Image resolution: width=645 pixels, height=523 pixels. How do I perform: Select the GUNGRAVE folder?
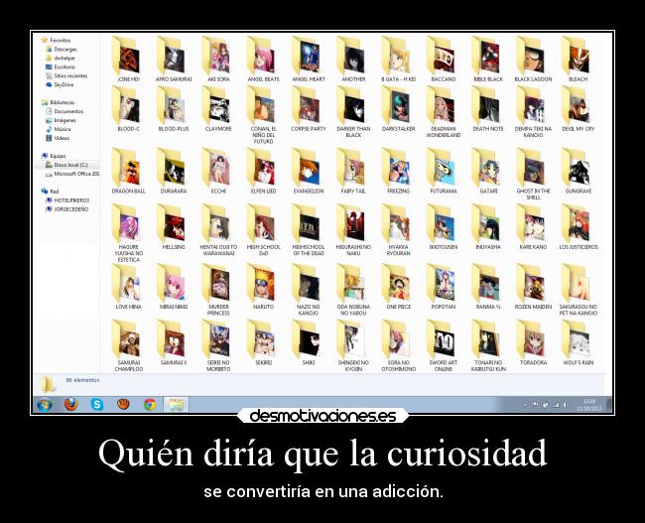(x=578, y=172)
